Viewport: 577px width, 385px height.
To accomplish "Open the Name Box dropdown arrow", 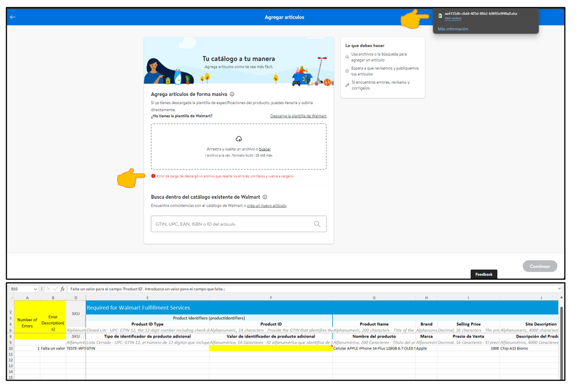I will coord(35,289).
